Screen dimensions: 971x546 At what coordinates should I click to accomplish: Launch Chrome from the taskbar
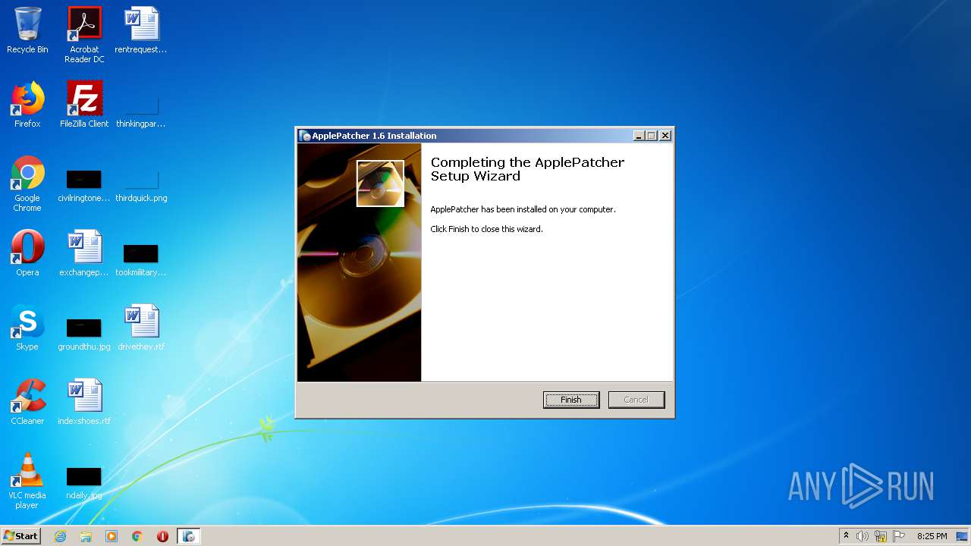137,536
